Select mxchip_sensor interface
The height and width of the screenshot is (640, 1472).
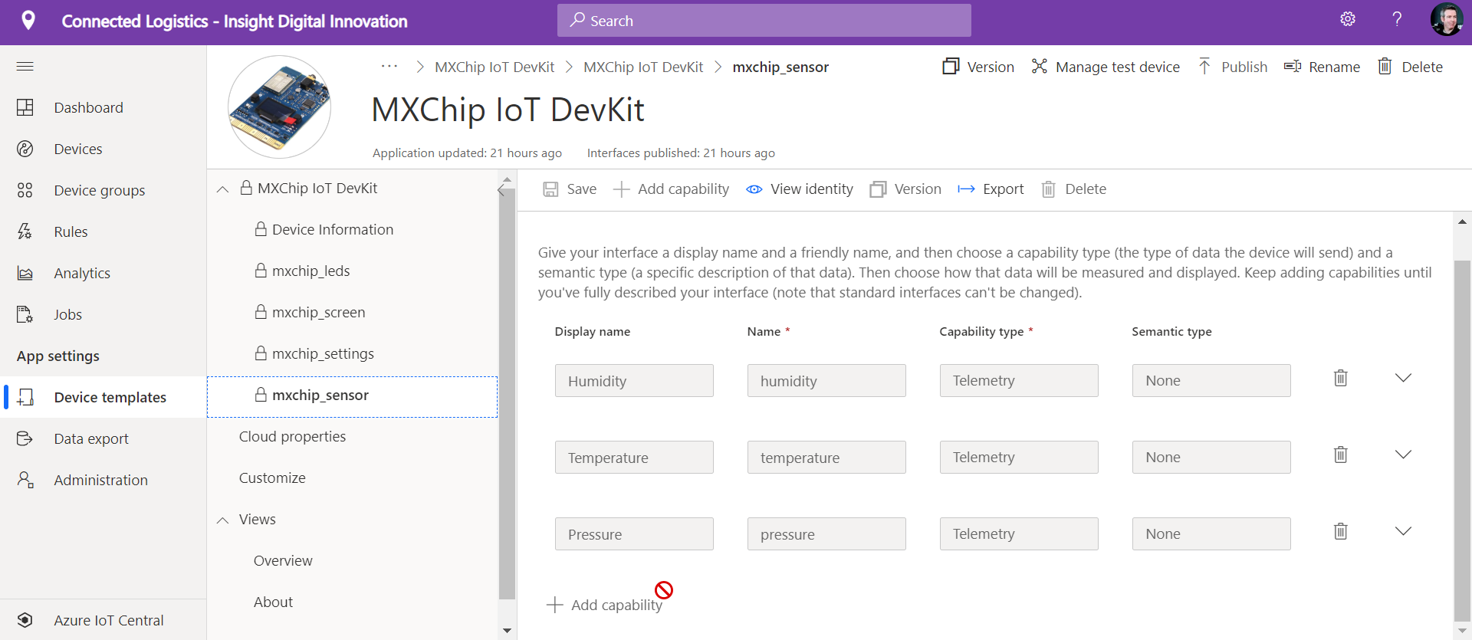[352, 396]
